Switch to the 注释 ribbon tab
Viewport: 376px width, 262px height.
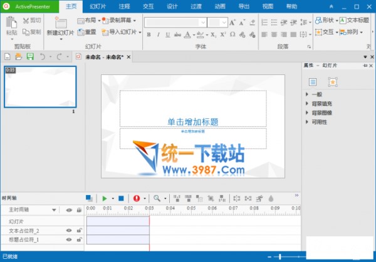[124, 6]
